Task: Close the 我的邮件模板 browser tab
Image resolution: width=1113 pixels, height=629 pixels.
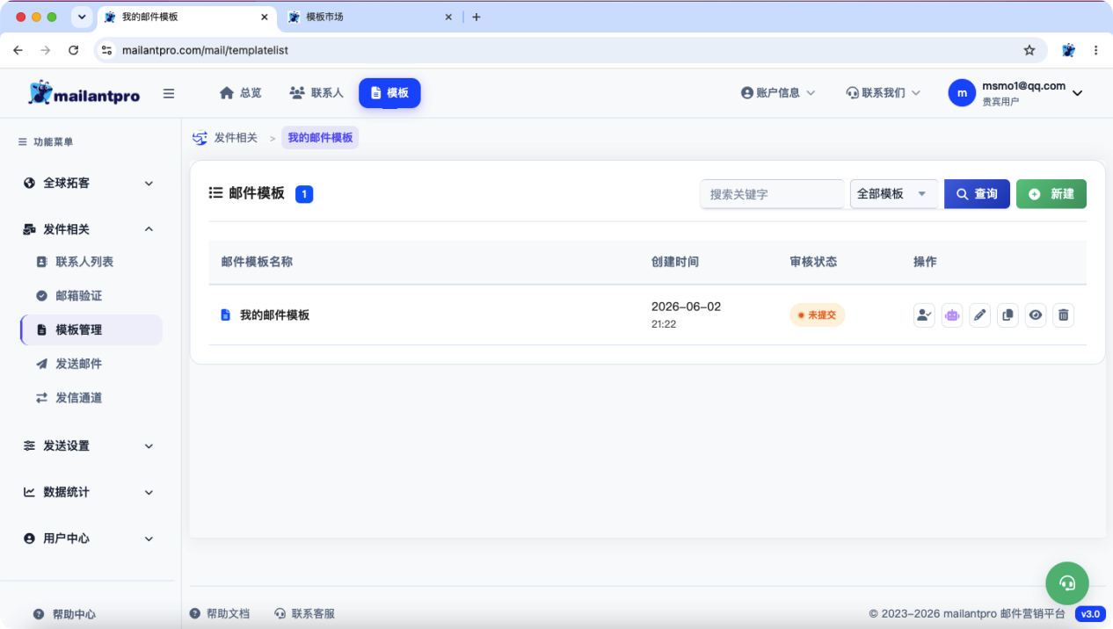Action: (264, 17)
